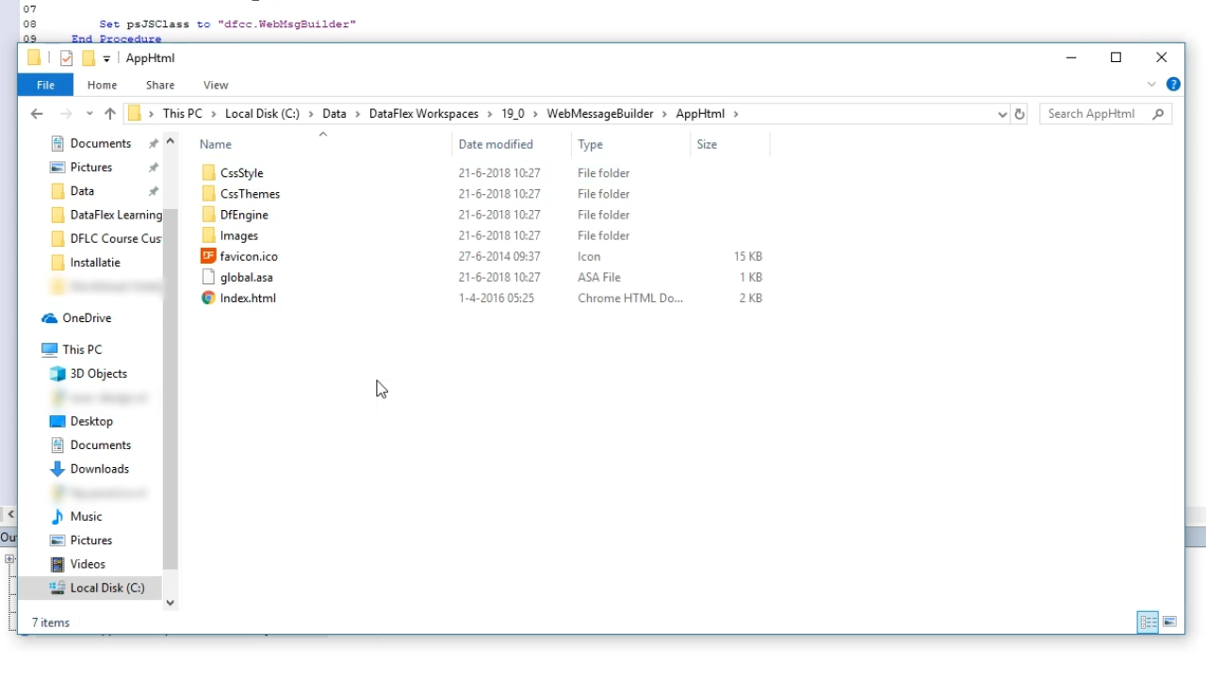Switch to large icons view button
Screen dimensions: 1206x678
1169,622
